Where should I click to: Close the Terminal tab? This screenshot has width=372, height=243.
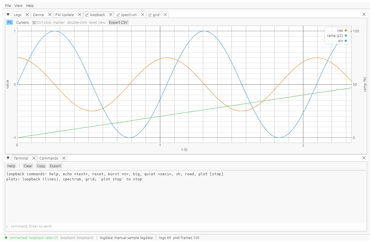[34, 158]
